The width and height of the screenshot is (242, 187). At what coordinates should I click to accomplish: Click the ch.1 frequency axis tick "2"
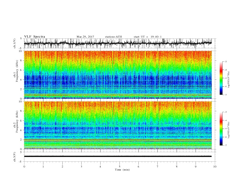(21, 89)
